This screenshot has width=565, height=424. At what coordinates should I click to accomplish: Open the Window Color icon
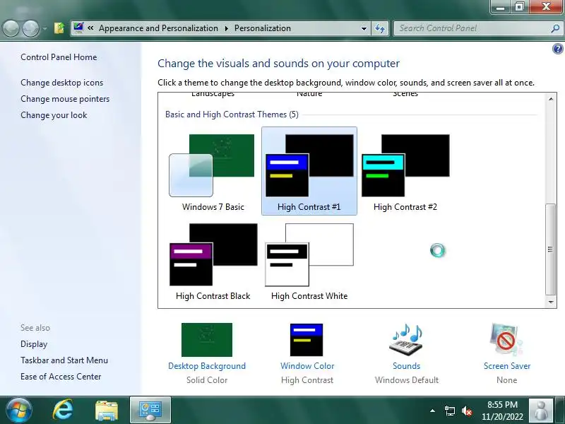click(x=307, y=340)
